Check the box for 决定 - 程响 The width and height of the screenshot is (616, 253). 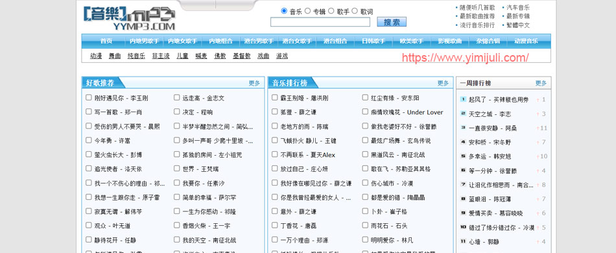point(177,112)
